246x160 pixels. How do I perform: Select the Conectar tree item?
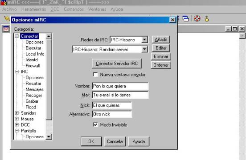pyautogui.click(x=29, y=36)
